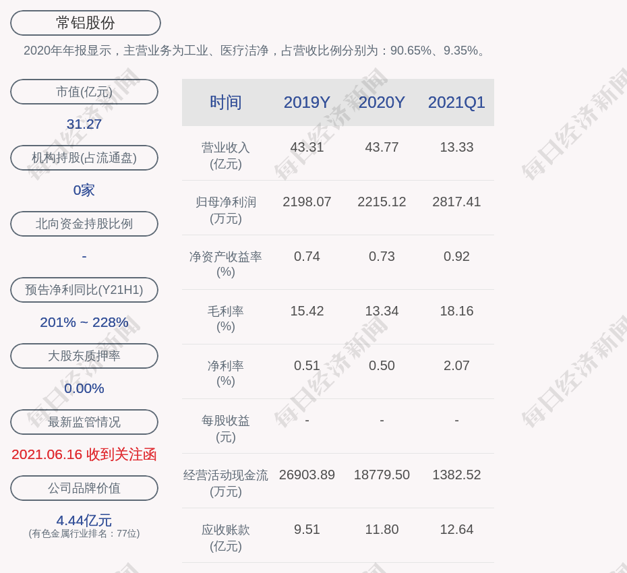The image size is (627, 573).
Task: Select the 应收账款 2021Q1 value 12.64
Action: coord(456,529)
